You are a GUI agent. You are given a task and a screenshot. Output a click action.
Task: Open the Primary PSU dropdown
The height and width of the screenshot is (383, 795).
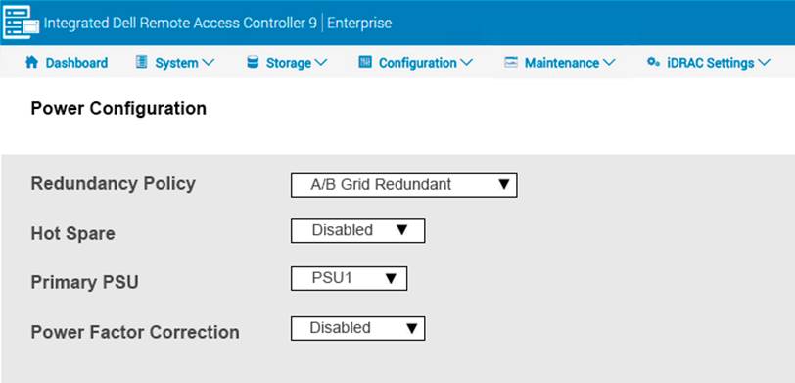coord(349,278)
